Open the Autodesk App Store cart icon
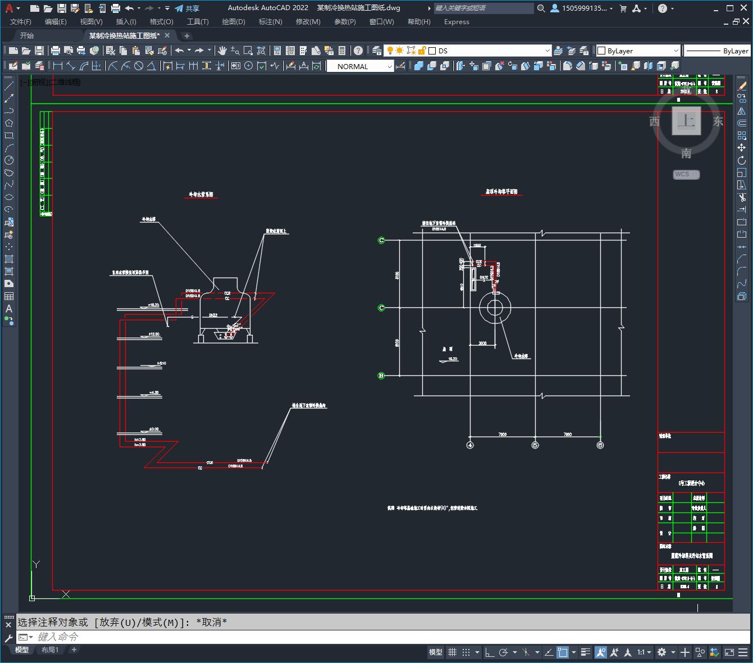This screenshot has height=663, width=753. 623,8
